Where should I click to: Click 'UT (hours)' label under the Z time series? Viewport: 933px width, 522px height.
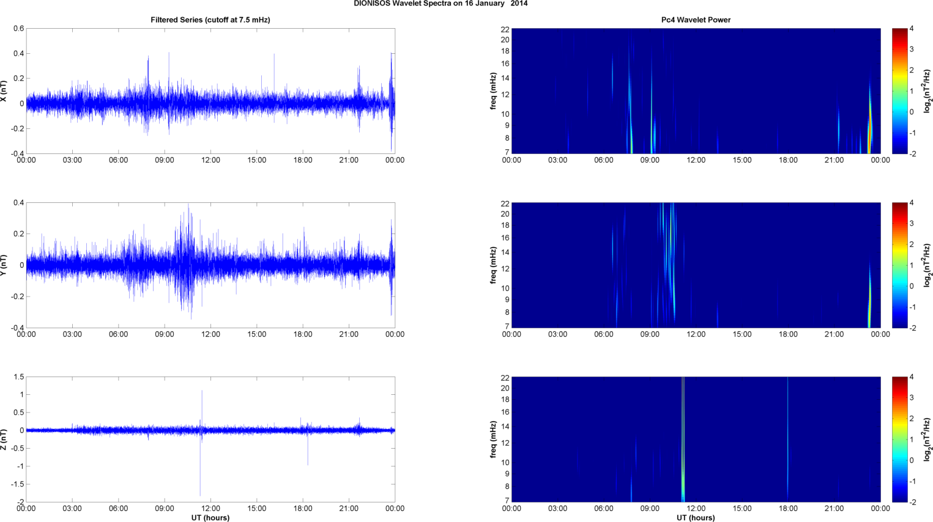point(210,518)
